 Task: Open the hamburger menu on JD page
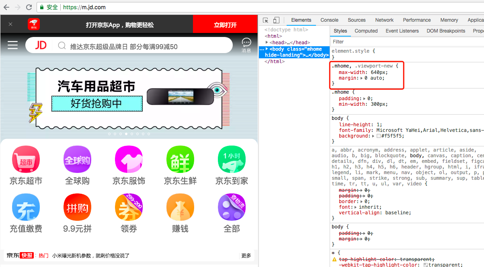pyautogui.click(x=13, y=45)
